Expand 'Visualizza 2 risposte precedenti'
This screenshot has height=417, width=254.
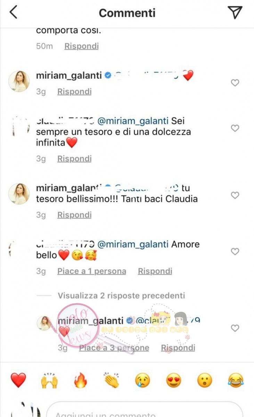(x=121, y=296)
